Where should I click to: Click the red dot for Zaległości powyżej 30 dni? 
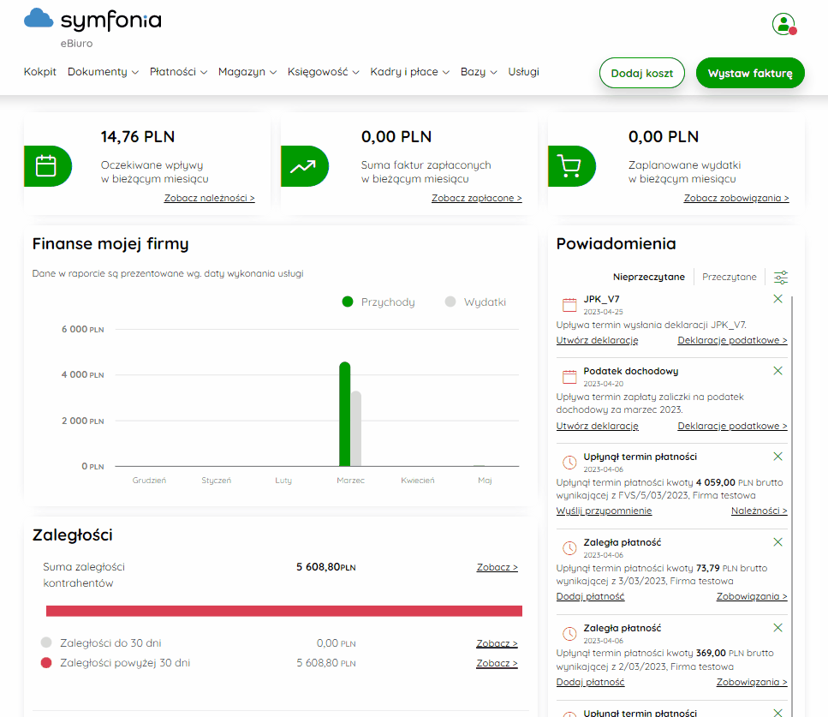point(46,662)
